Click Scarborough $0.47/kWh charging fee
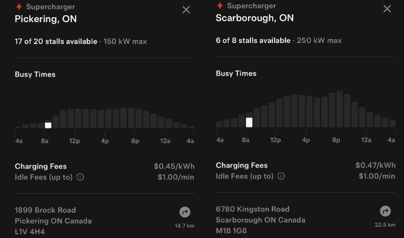Image resolution: width=404 pixels, height=238 pixels. 375,165
